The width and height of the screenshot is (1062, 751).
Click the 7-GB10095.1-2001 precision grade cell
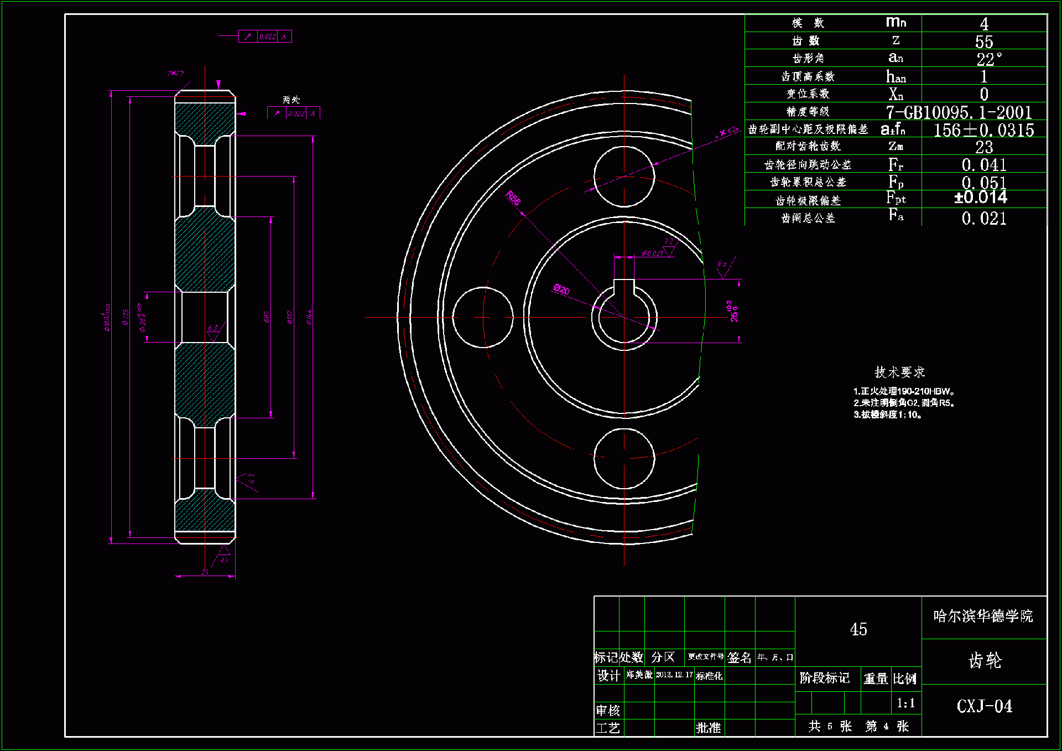[959, 112]
